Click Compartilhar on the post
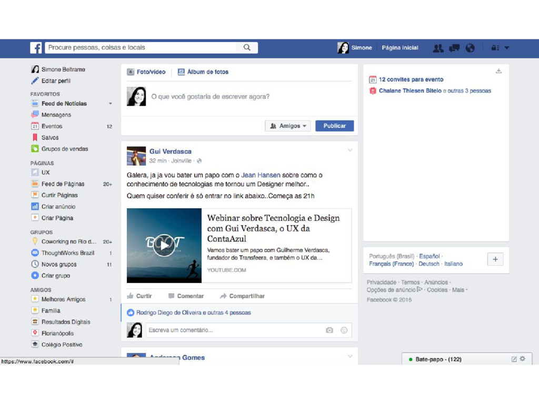The image size is (539, 404). [x=242, y=296]
